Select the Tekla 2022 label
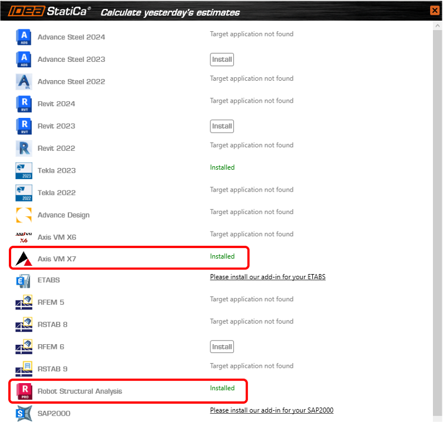The height and width of the screenshot is (422, 443). point(57,193)
